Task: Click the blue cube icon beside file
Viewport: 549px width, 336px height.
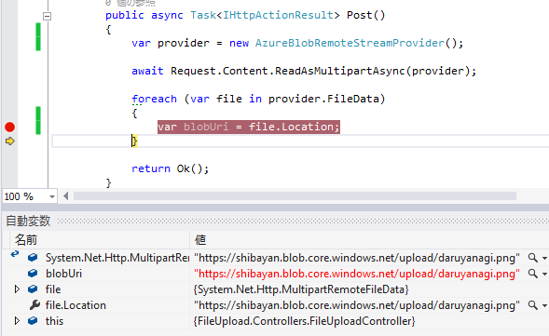Action: [33, 289]
